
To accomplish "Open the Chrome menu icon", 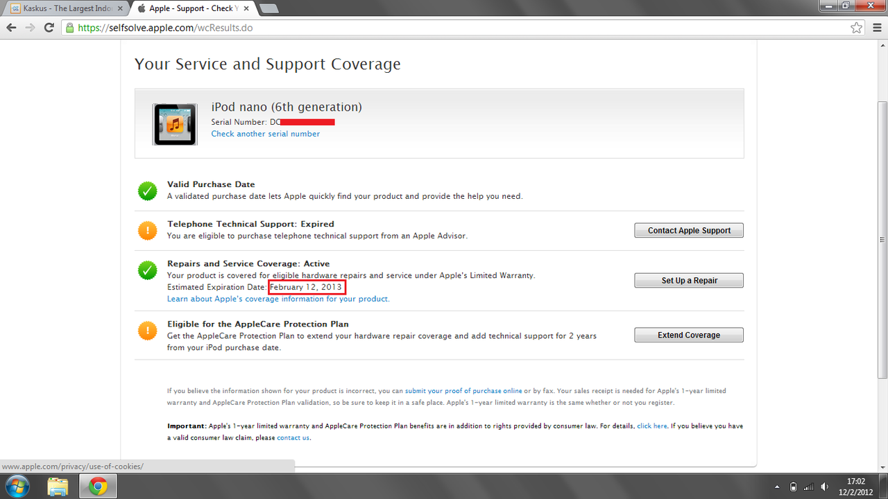I will (876, 28).
